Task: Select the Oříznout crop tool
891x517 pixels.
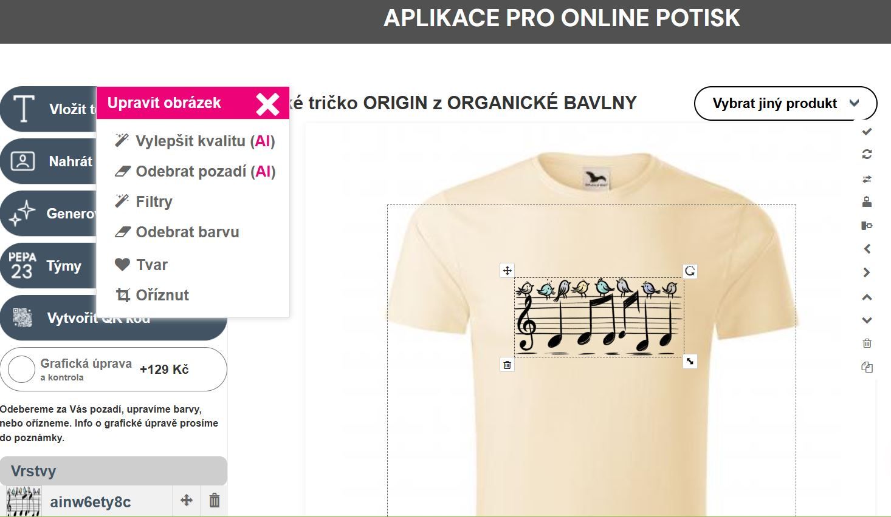Action: point(152,296)
